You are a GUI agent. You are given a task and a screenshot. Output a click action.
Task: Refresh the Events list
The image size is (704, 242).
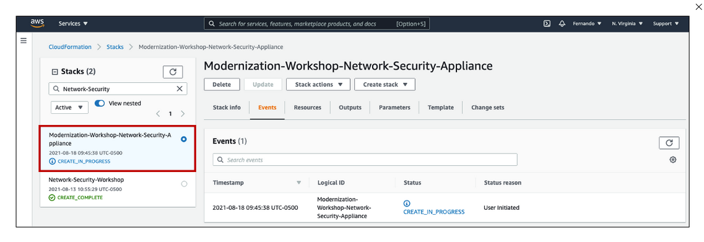click(x=669, y=143)
